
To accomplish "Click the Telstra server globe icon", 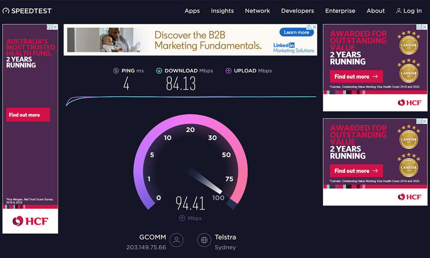I will [x=203, y=240].
